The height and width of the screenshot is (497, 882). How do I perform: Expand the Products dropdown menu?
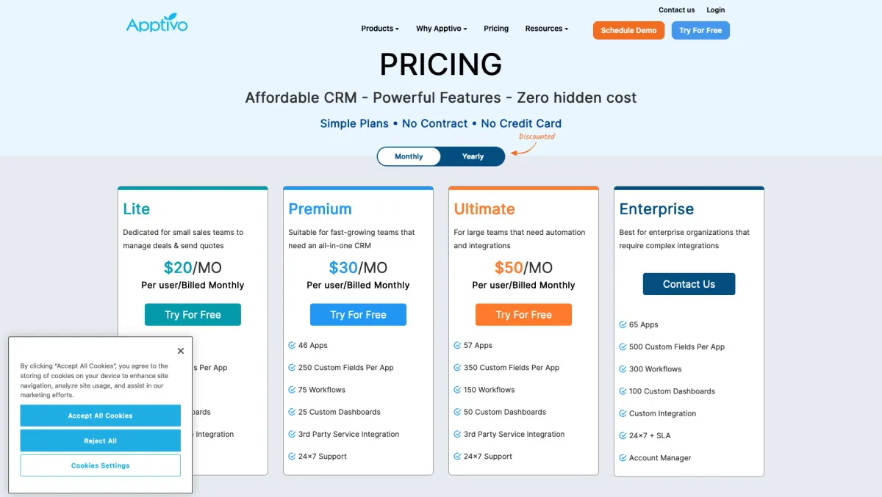[380, 29]
